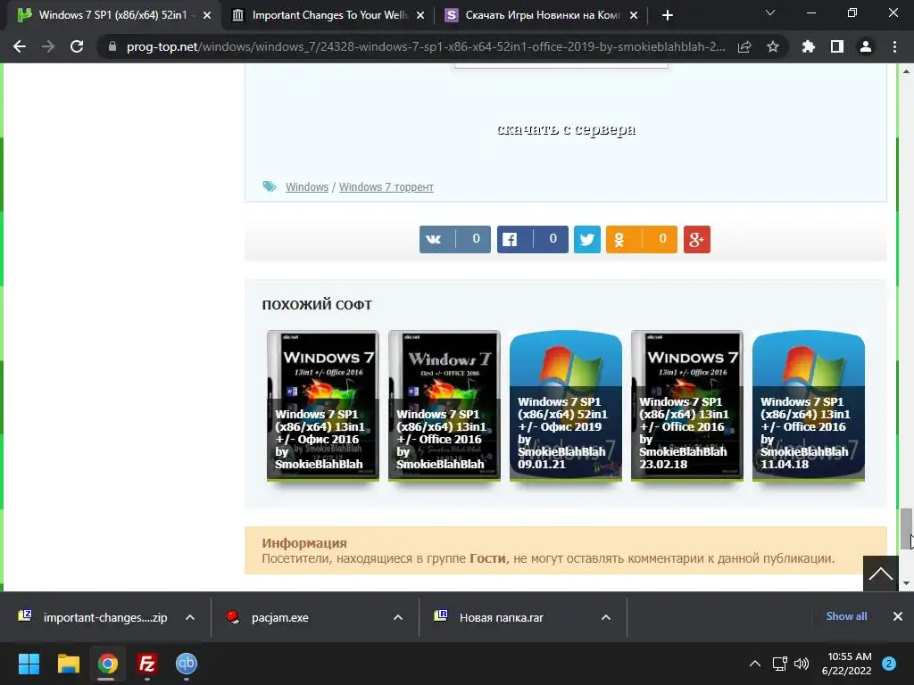Open FileZilla from taskbar
Screen dimensions: 914x685
(147, 664)
